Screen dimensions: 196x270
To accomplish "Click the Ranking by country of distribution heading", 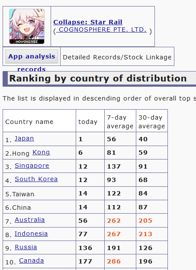I will 98,78.
